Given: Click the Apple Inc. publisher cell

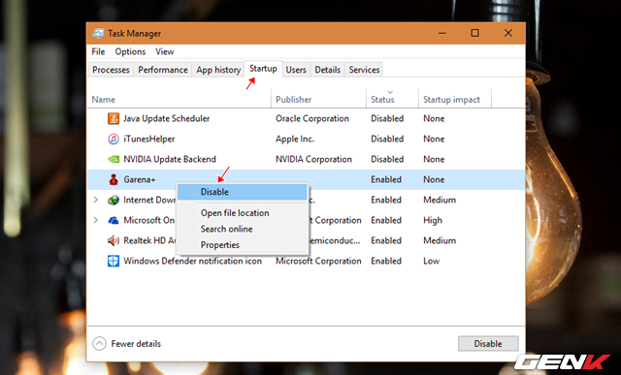Looking at the screenshot, I should tap(295, 139).
